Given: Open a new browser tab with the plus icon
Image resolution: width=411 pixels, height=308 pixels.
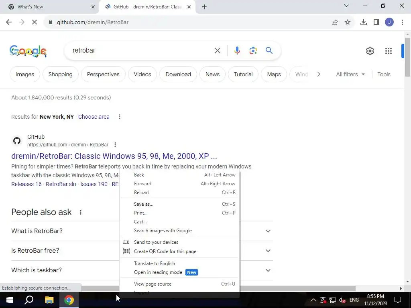Looking at the screenshot, I should click(204, 7).
